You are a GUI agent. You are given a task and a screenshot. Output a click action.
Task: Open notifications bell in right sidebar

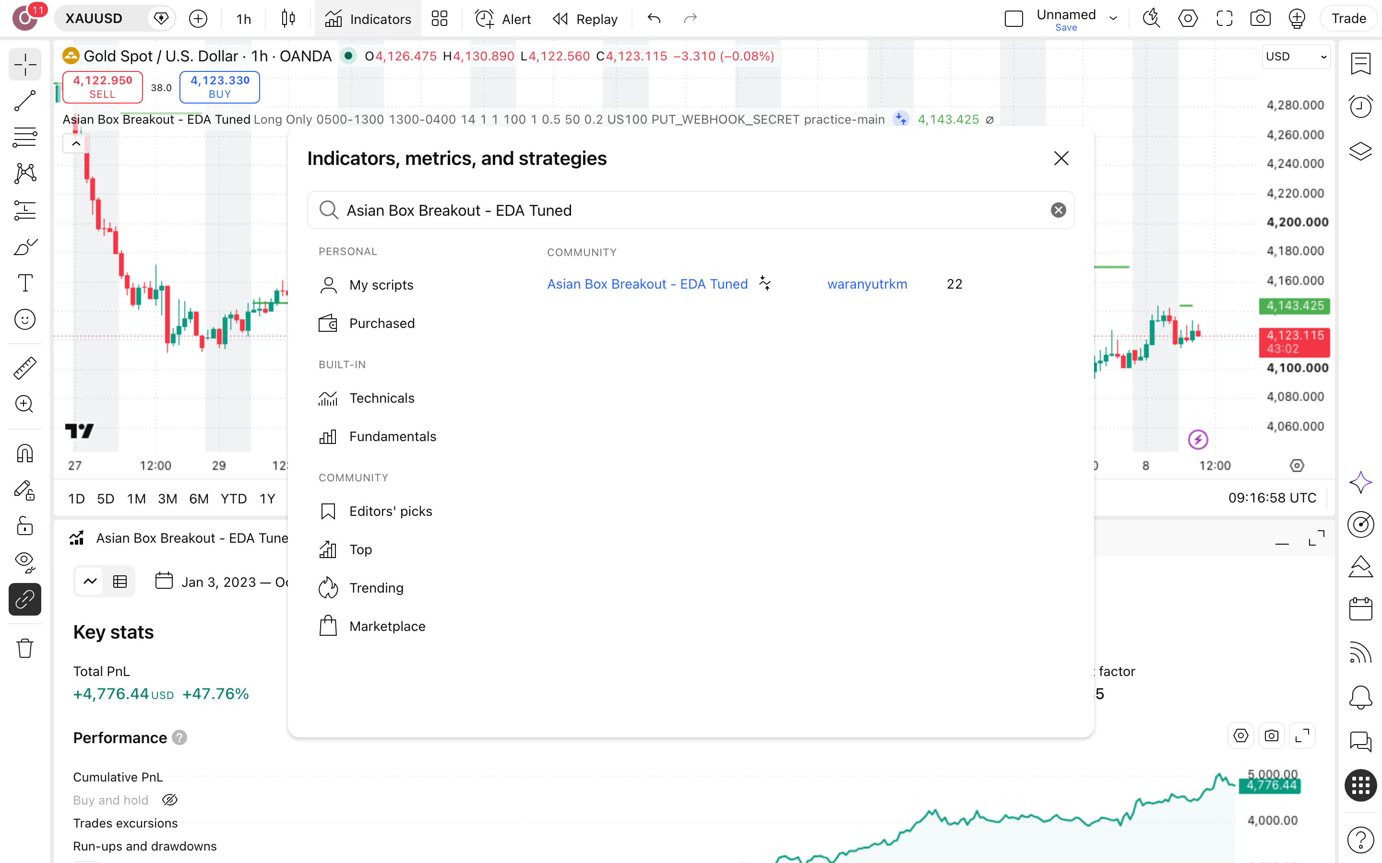[x=1360, y=697]
